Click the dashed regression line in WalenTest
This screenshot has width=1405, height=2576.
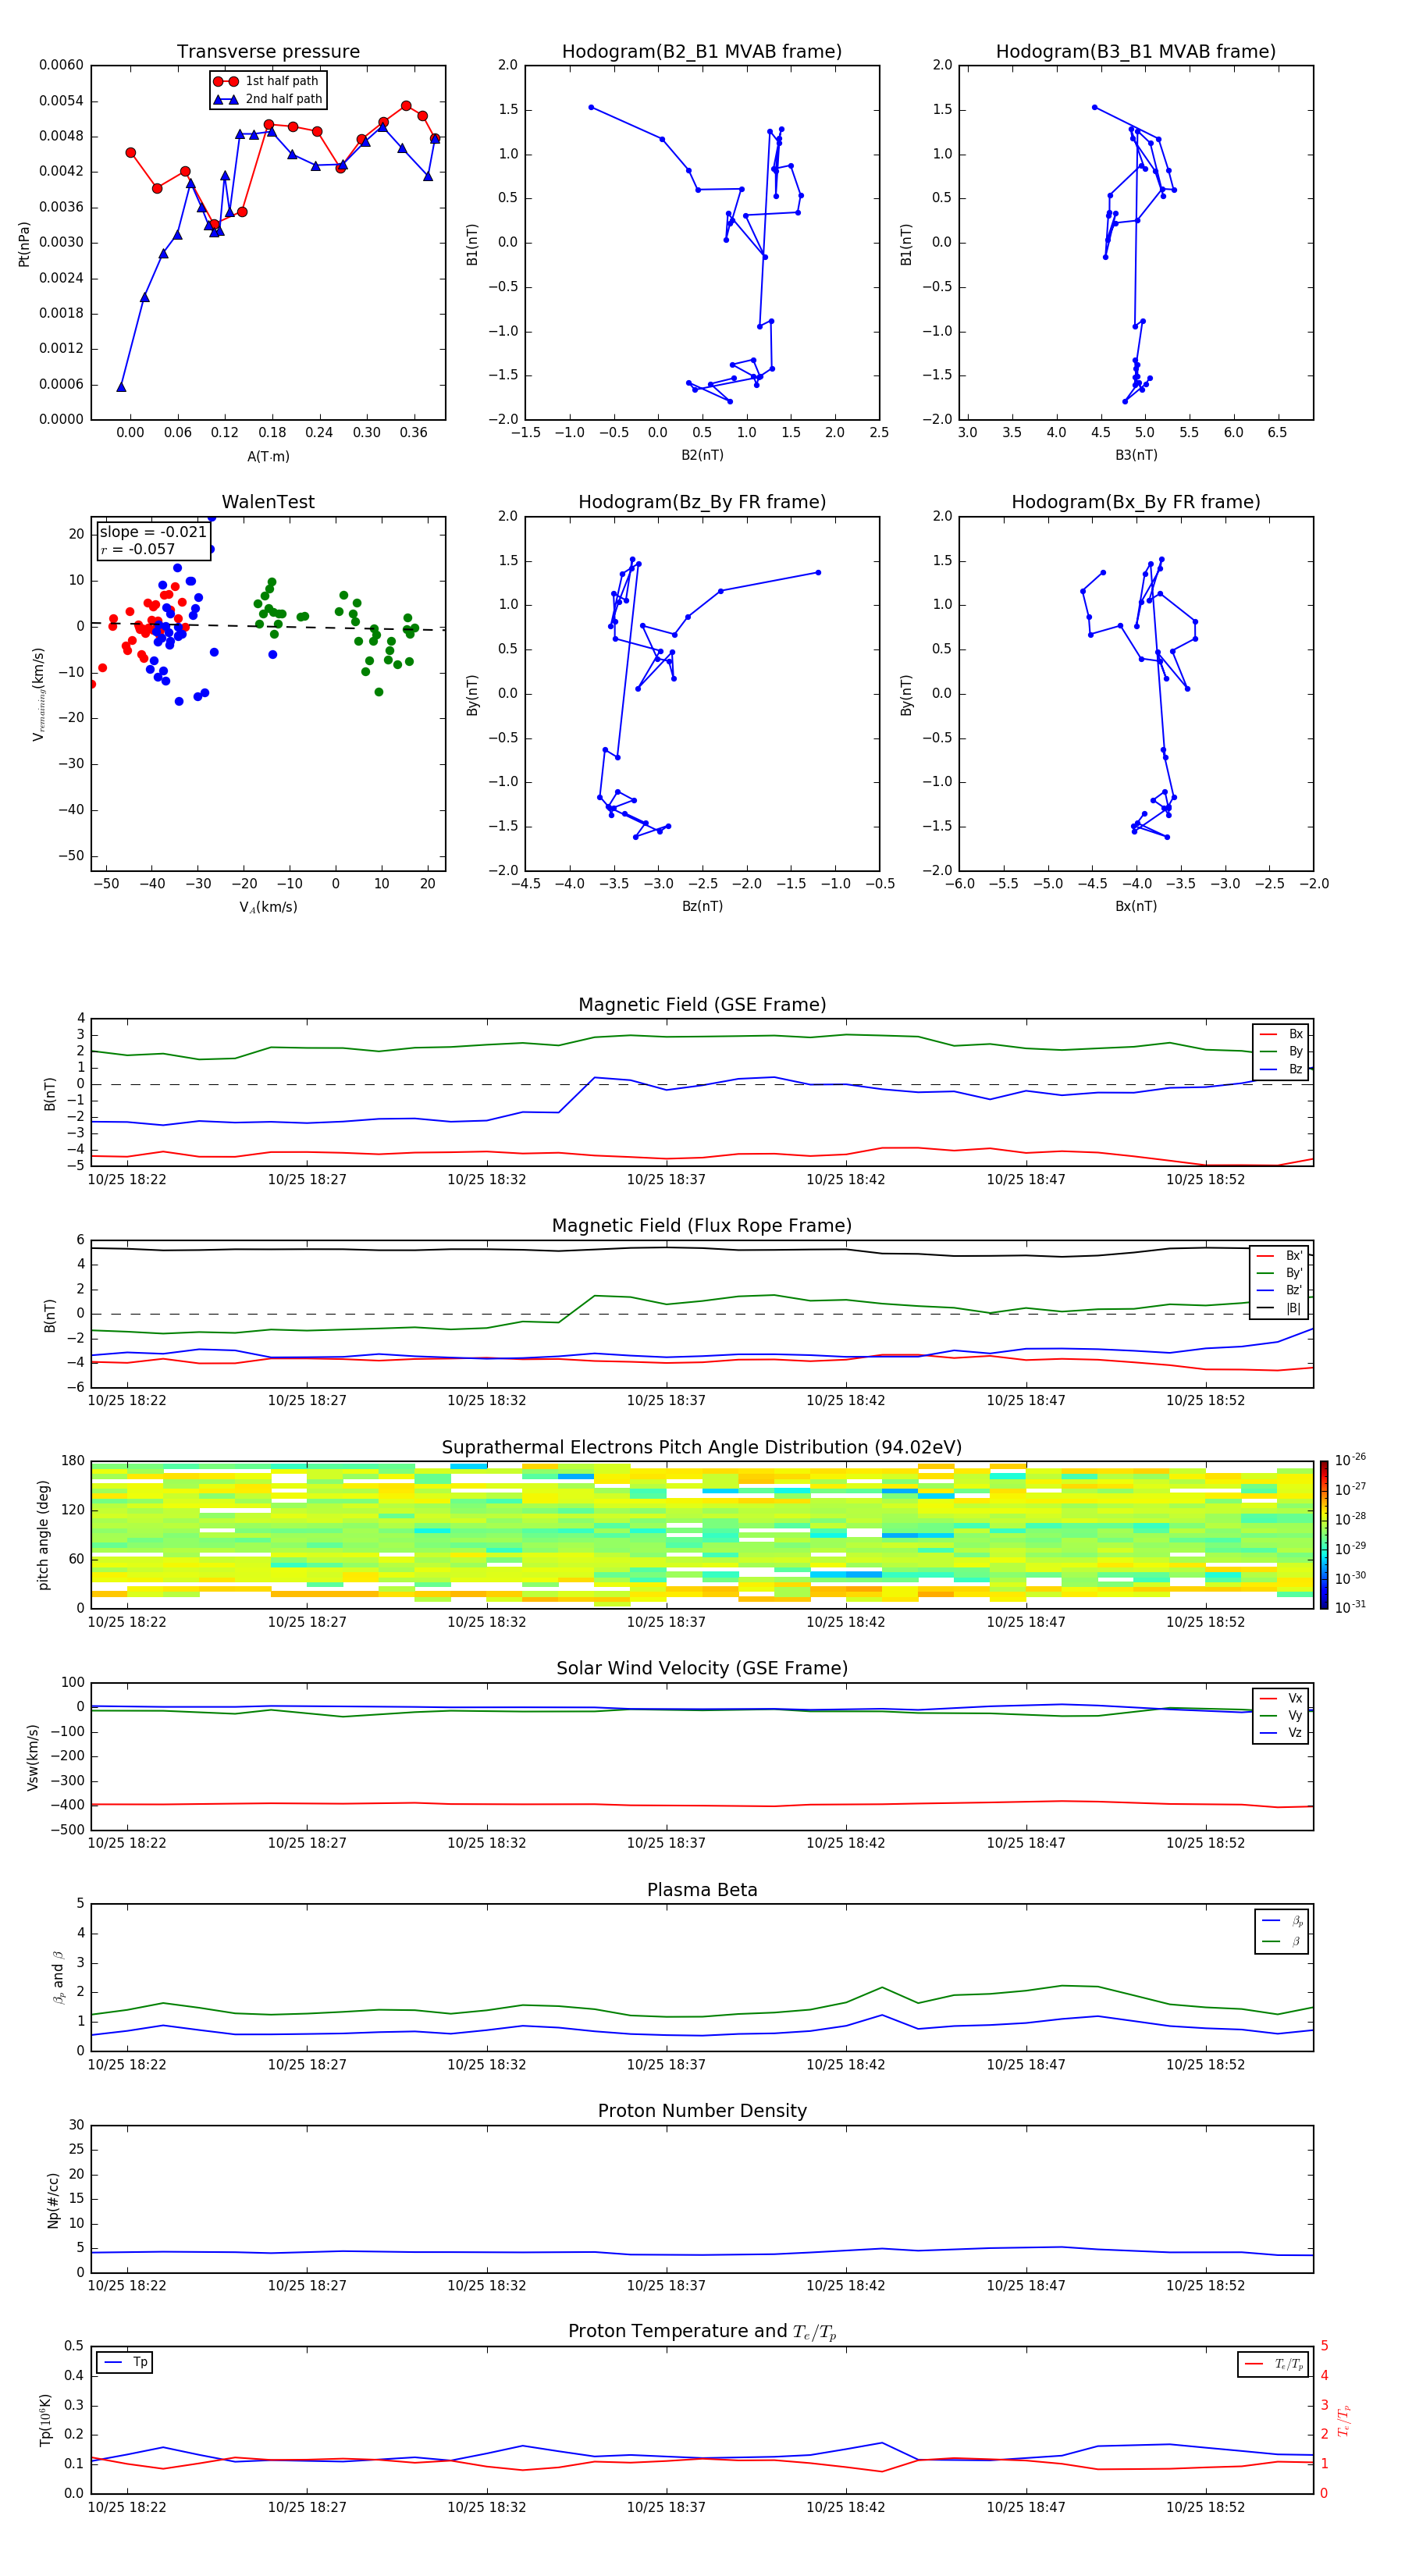point(268,626)
